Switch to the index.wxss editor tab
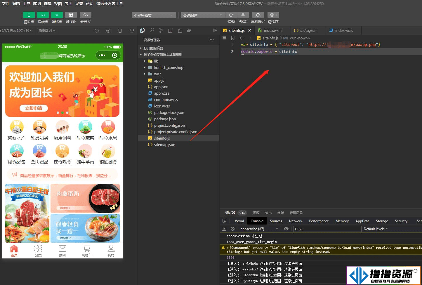422x285 pixels. (343, 30)
